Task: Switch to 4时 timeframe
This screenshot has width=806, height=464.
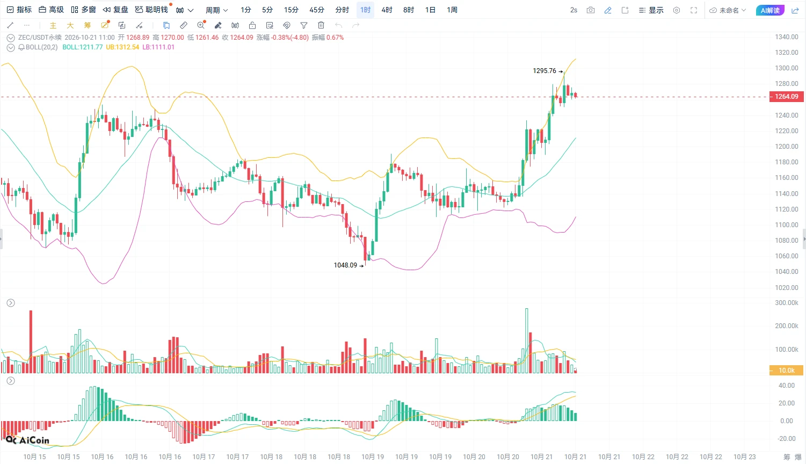Action: (x=387, y=10)
